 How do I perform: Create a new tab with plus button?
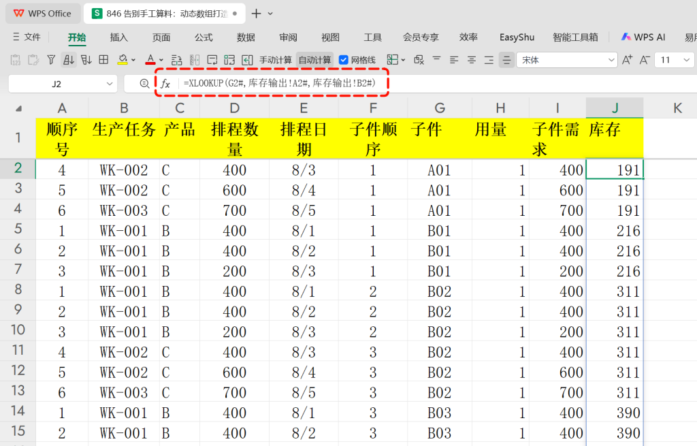256,14
